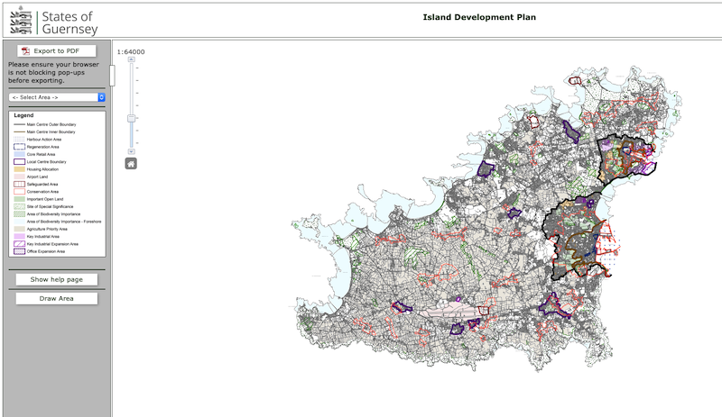Viewport: 722px width, 417px height.
Task: Open the Select Area dropdown
Action: coord(57,97)
